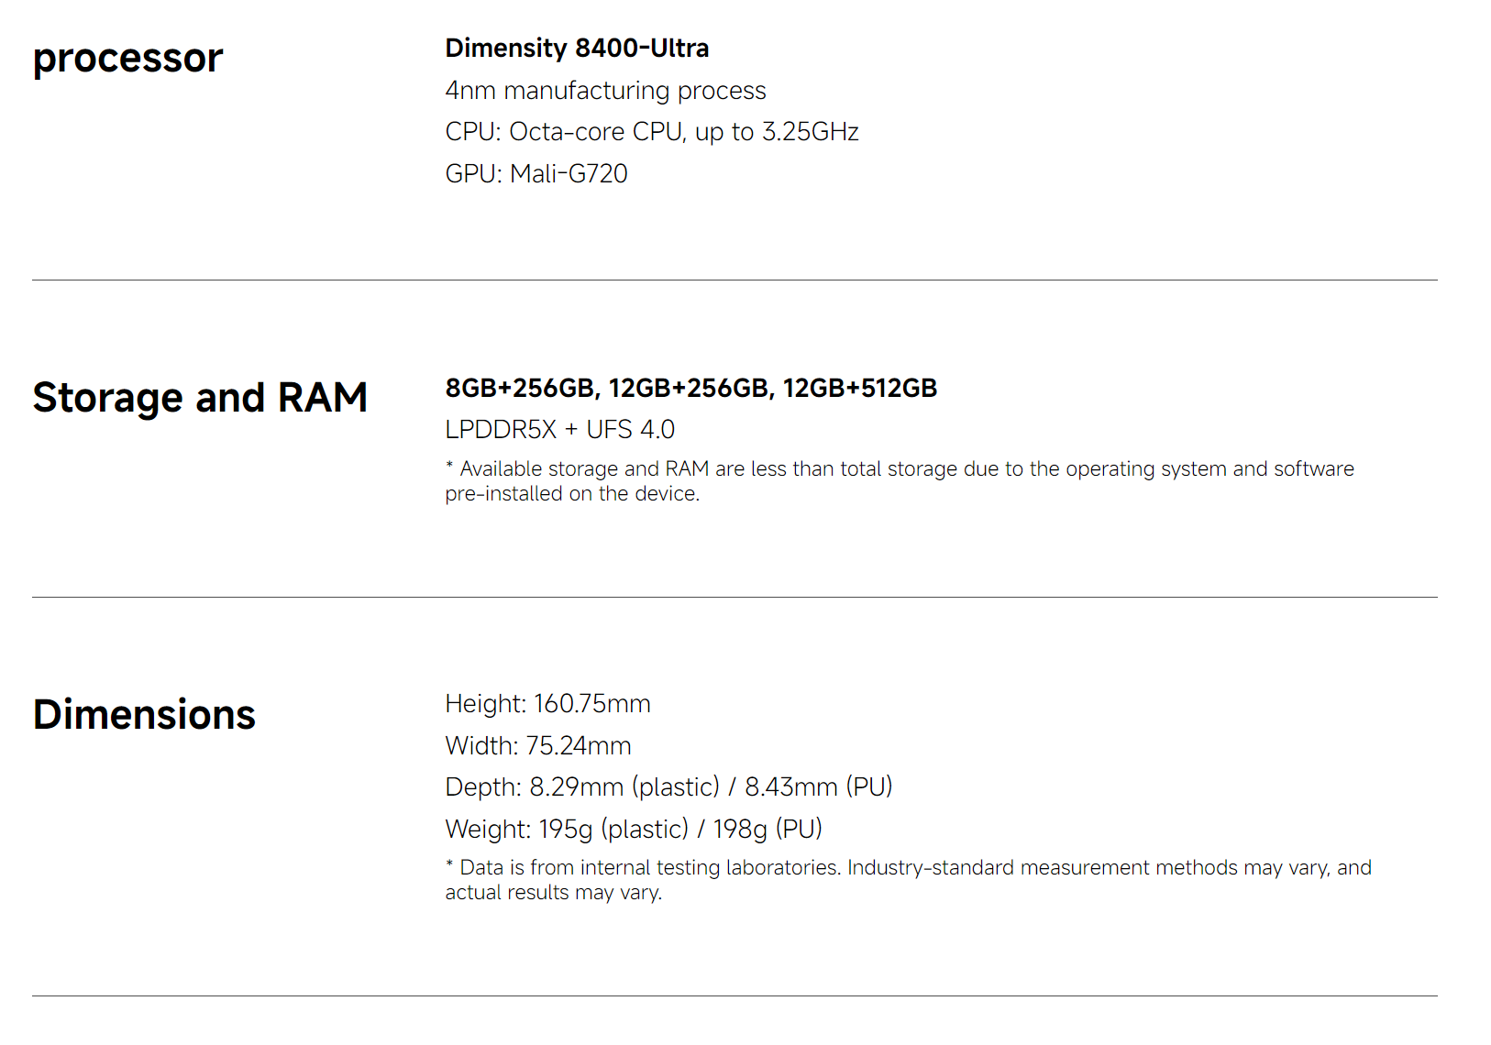Click the 'Dimensity 8400-Ultra' title text
Screen dimensions: 1491x1045
pyautogui.click(x=577, y=49)
